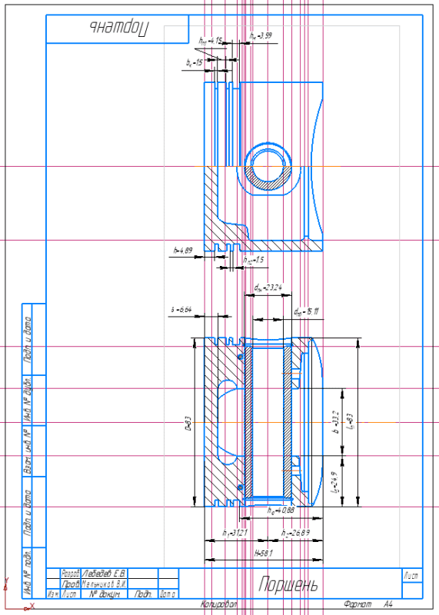Select the diameter dimension 23,24
This screenshot has height=615, width=439.
click(x=268, y=288)
